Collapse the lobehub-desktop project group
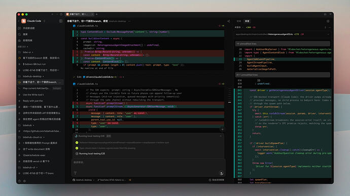The image size is (350, 196). [43, 76]
